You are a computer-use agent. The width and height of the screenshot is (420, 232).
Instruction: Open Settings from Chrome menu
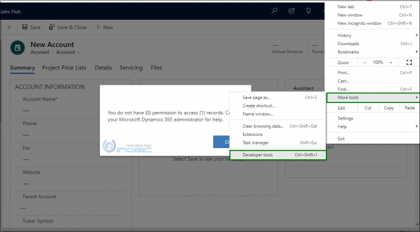pyautogui.click(x=372, y=118)
